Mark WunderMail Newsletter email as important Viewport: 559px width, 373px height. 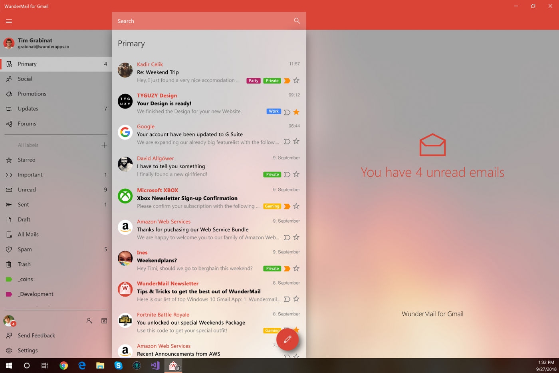(x=287, y=299)
